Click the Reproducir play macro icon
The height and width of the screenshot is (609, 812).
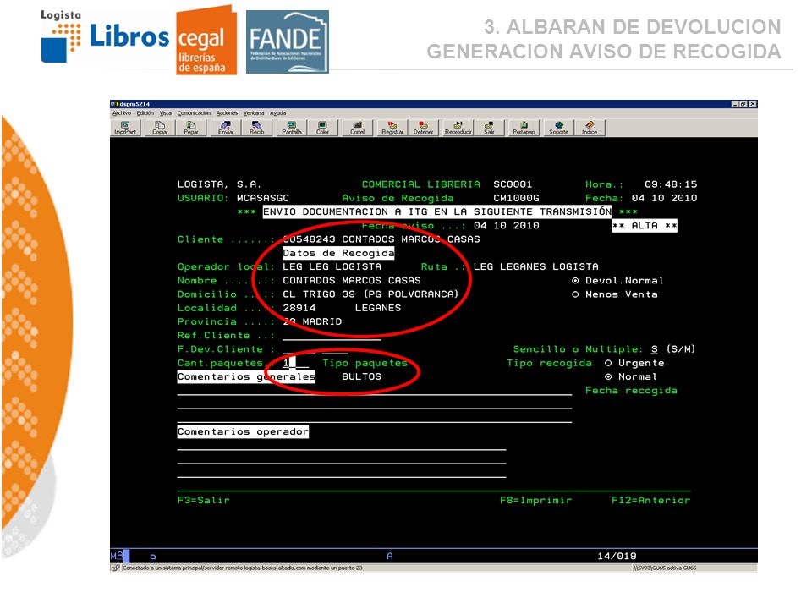[x=458, y=128]
